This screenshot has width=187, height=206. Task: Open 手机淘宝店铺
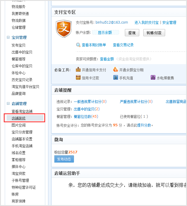coord(22,146)
